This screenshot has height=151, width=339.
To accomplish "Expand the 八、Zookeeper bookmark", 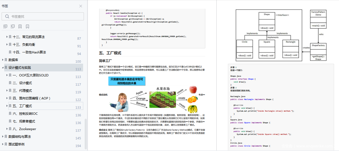I will [7, 129].
